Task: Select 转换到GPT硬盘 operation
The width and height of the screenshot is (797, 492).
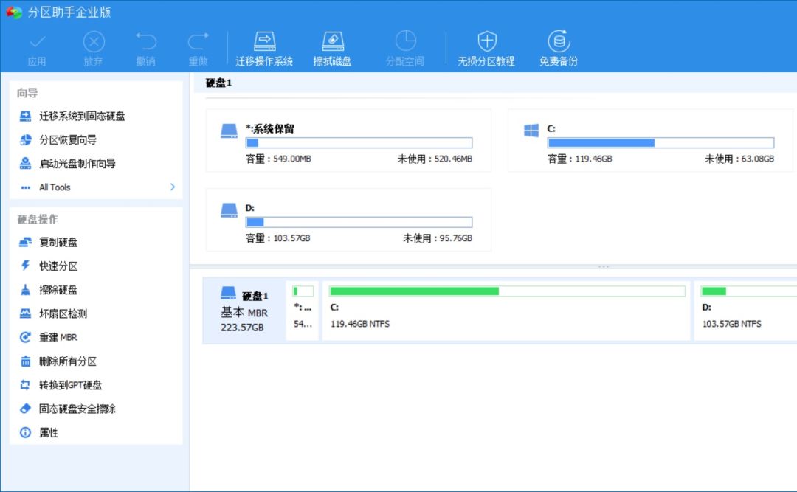Action: point(61,385)
